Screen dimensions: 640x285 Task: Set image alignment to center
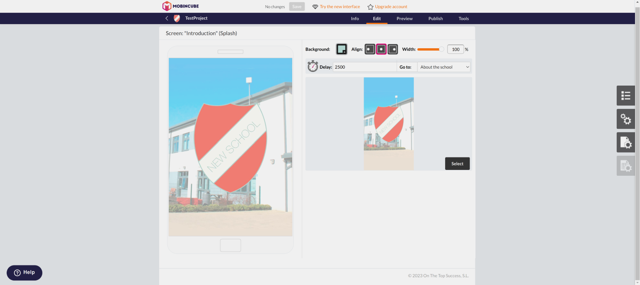pyautogui.click(x=382, y=49)
